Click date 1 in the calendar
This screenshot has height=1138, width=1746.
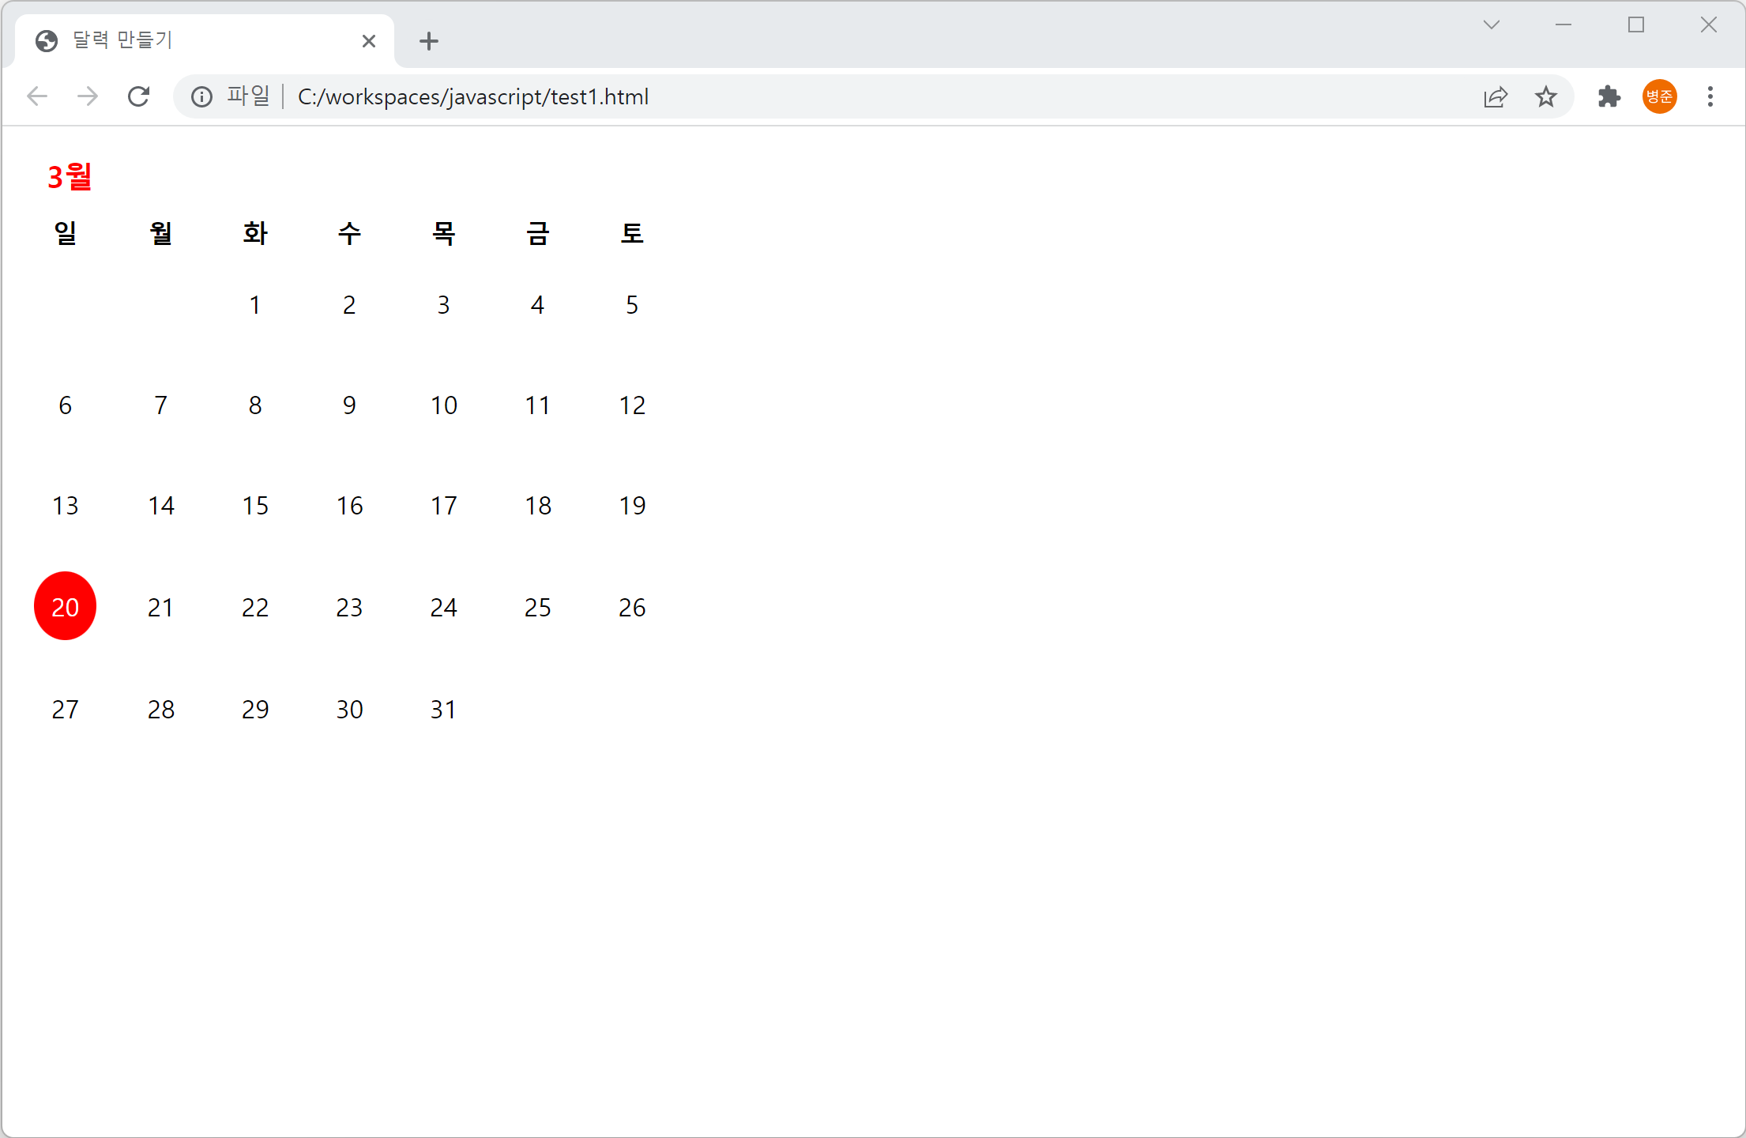254,305
